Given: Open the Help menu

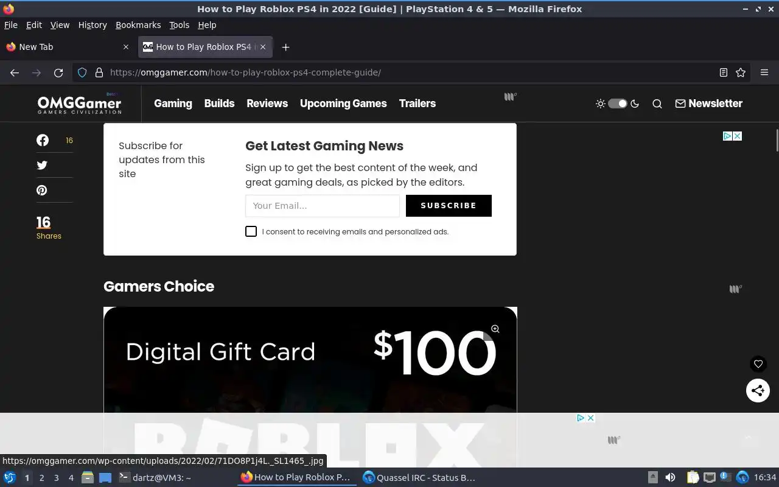Looking at the screenshot, I should (207, 25).
